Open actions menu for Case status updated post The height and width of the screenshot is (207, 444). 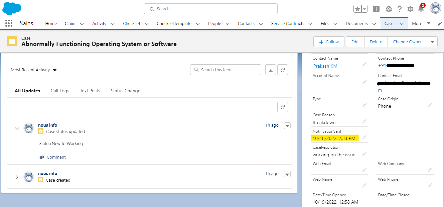287,126
